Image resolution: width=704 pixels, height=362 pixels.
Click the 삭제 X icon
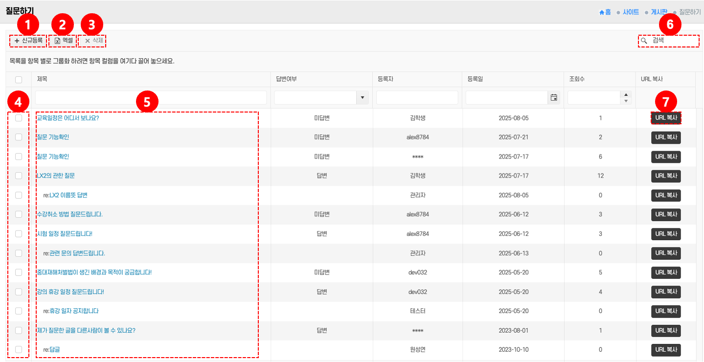click(88, 41)
